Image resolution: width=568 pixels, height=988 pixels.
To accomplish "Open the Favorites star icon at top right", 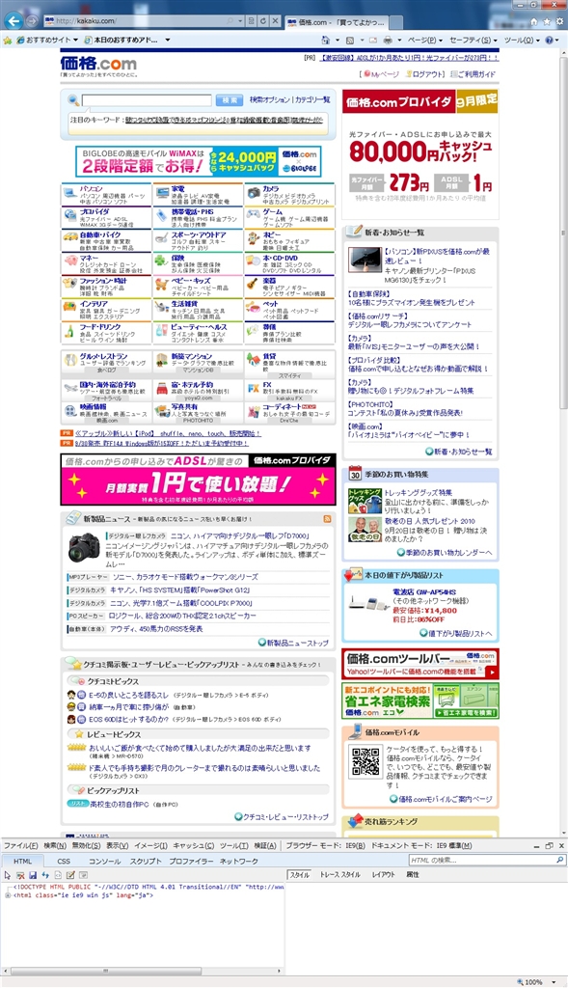I will tap(547, 21).
